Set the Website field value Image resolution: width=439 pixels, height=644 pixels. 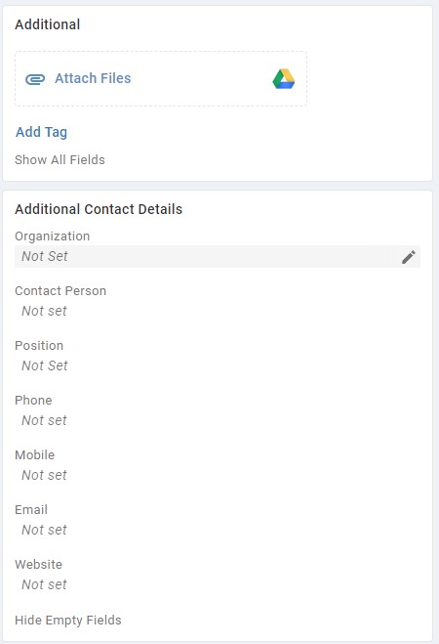44,584
